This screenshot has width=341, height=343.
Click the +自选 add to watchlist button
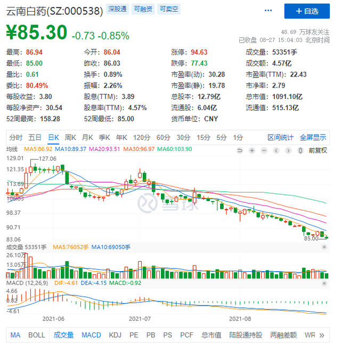point(307,11)
